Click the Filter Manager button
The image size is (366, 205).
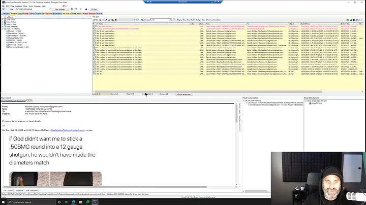tap(60, 9)
